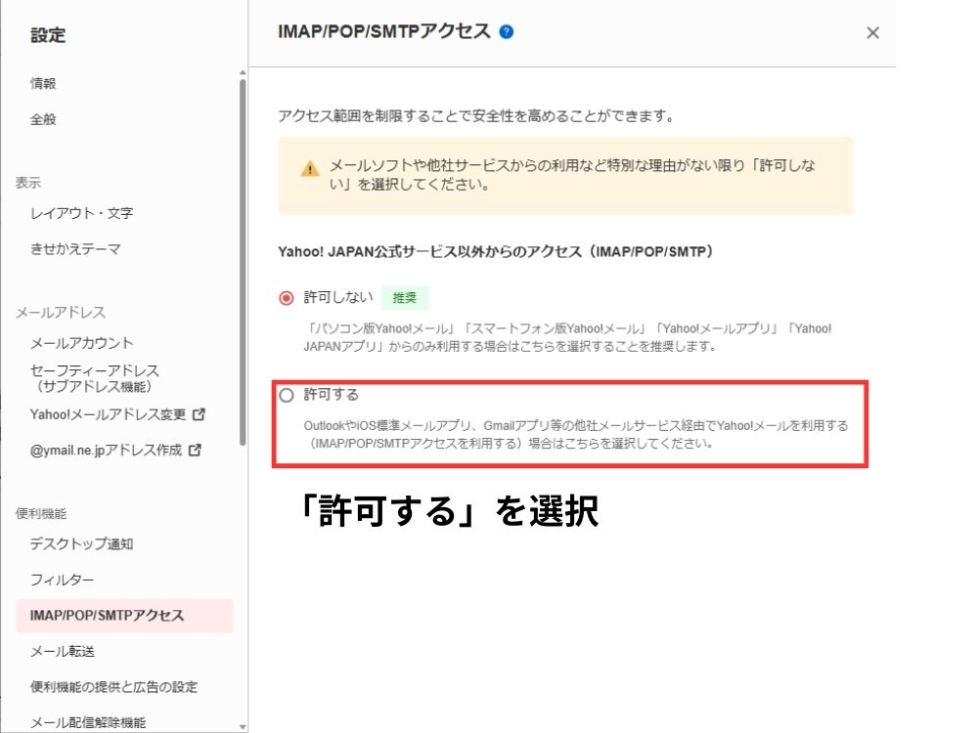
Task: Open 情報 in settings sidebar
Action: click(x=43, y=84)
